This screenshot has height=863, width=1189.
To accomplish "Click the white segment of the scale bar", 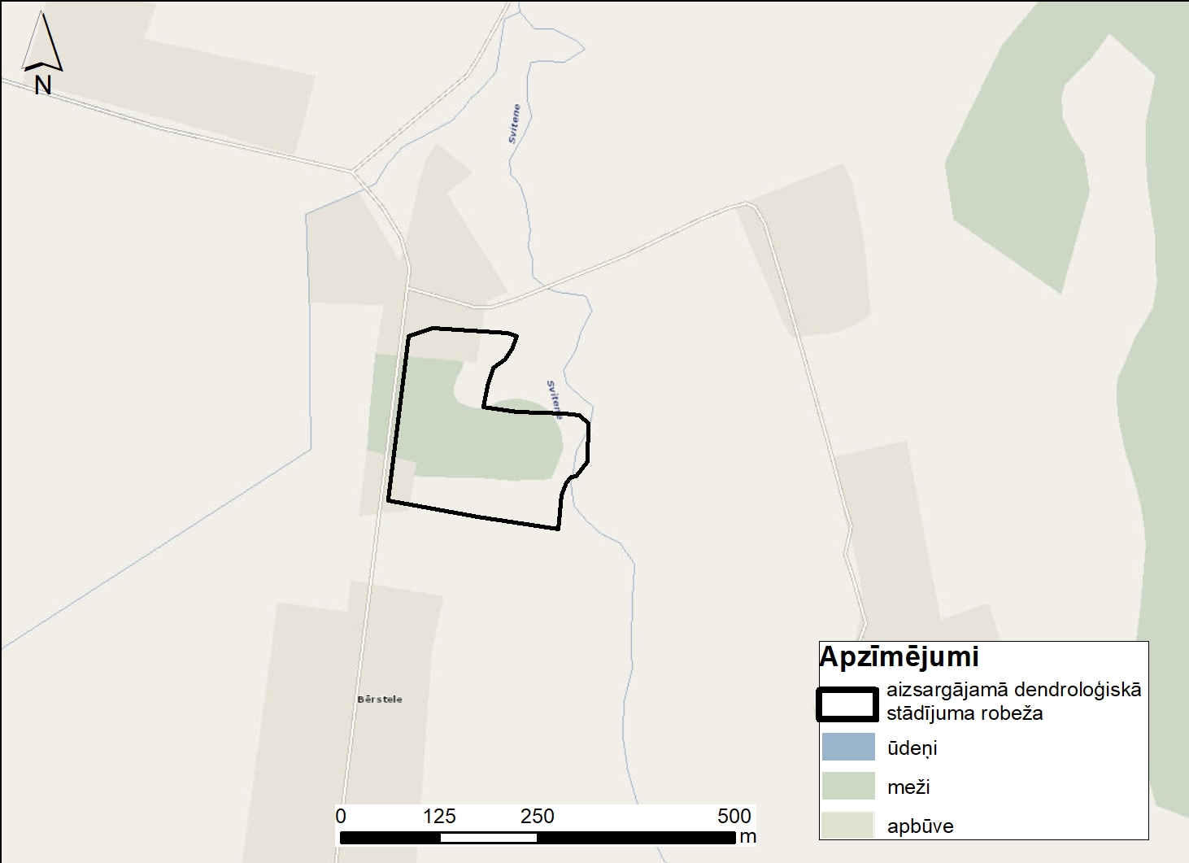I will (x=488, y=838).
